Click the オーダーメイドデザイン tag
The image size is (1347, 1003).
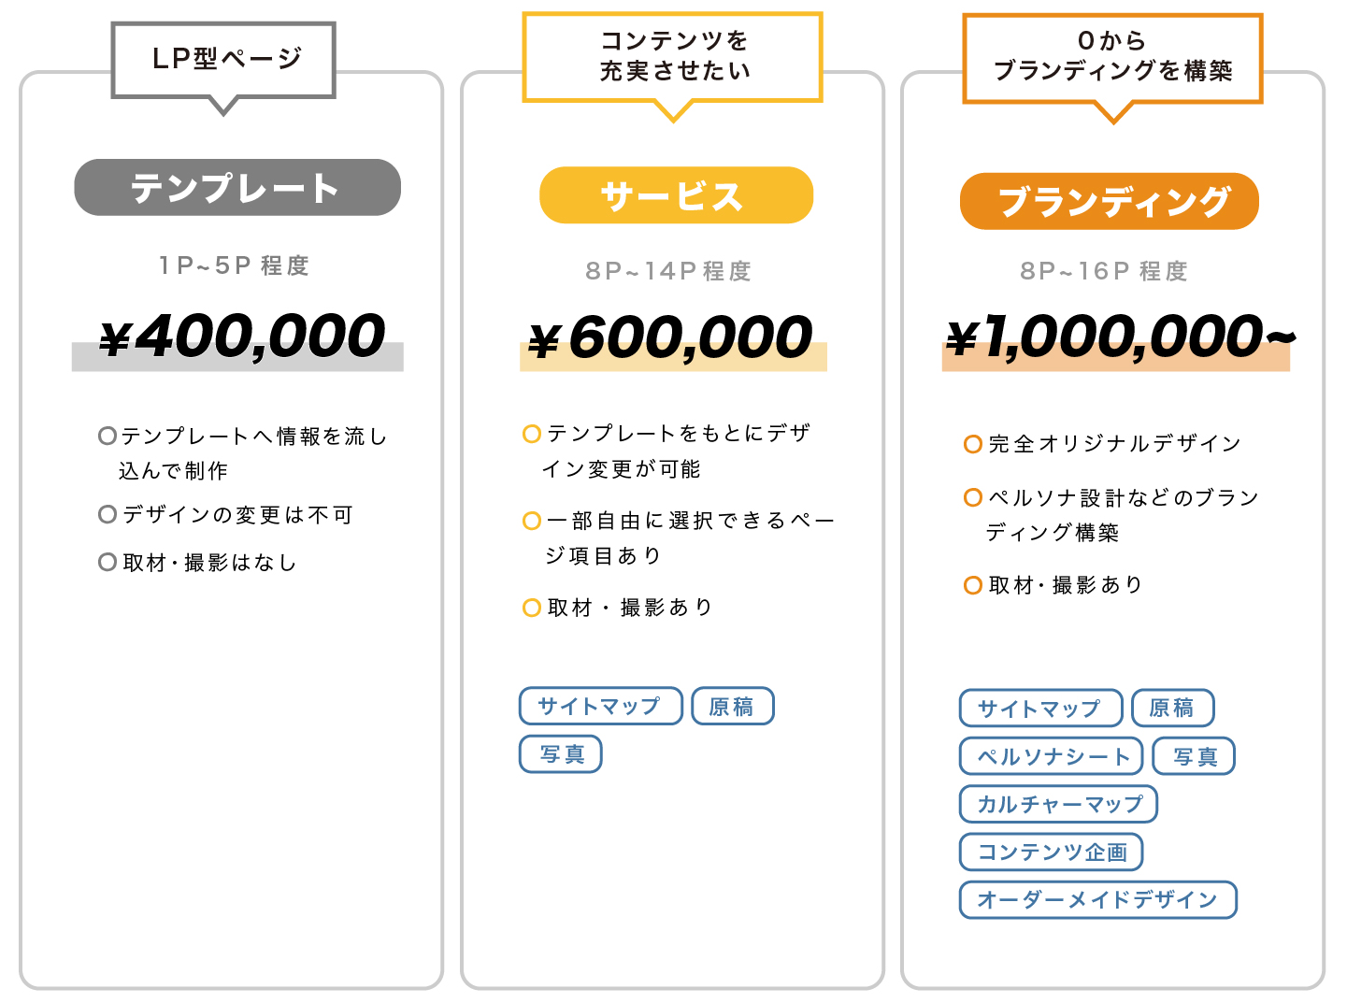tap(1097, 899)
